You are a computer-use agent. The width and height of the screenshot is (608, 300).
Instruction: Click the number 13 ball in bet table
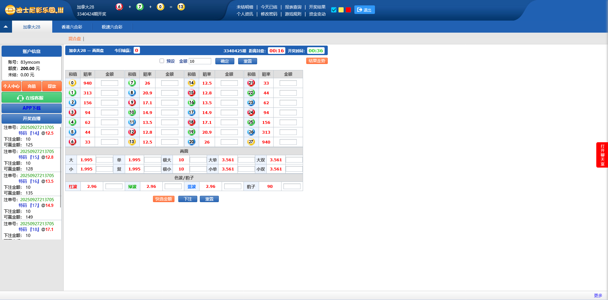[x=132, y=142]
